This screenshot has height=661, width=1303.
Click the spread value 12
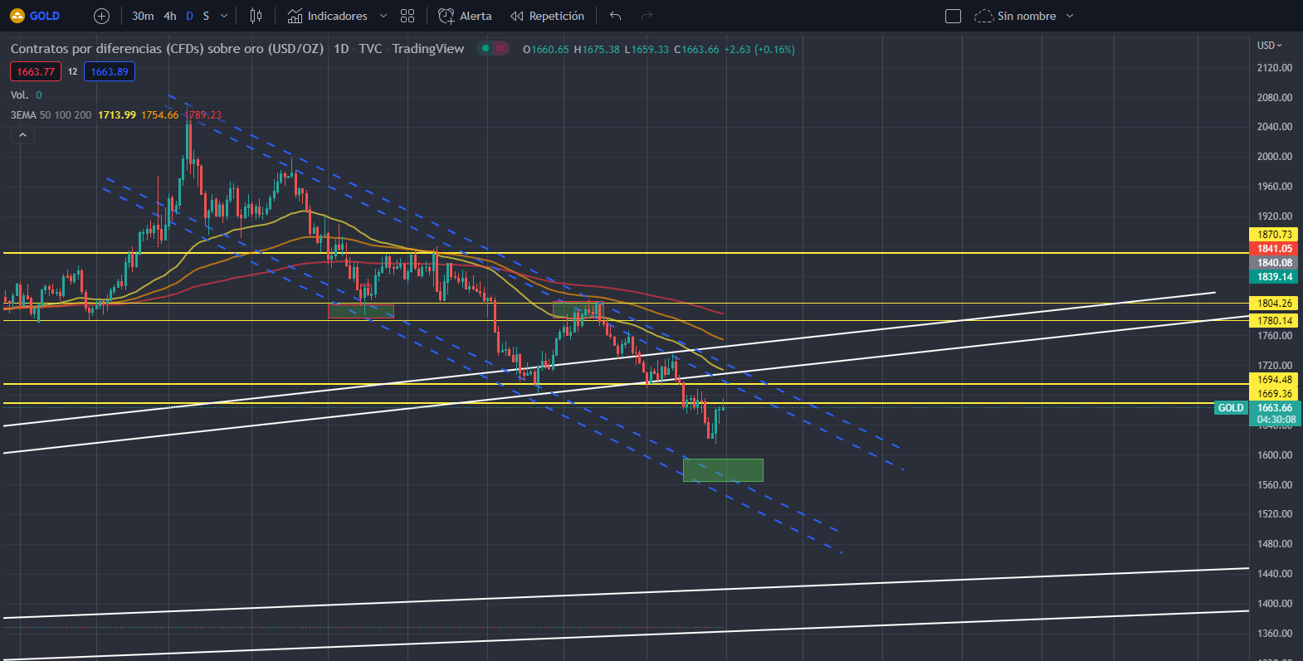pyautogui.click(x=73, y=71)
